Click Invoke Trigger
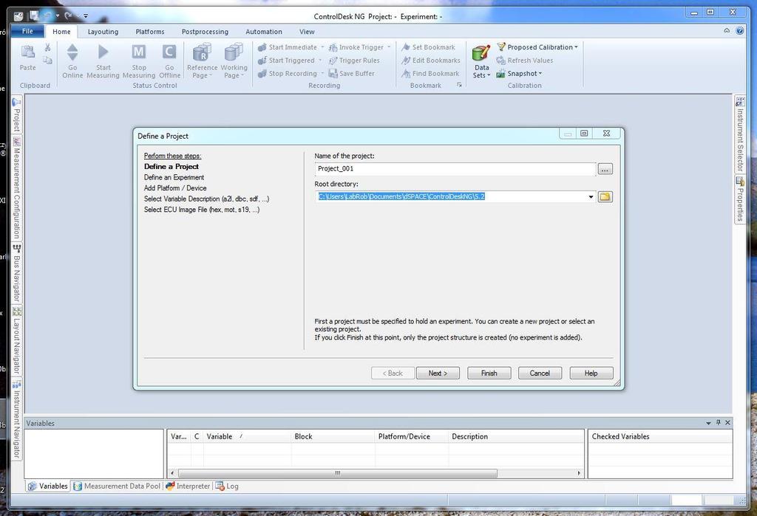The image size is (757, 516). 356,47
